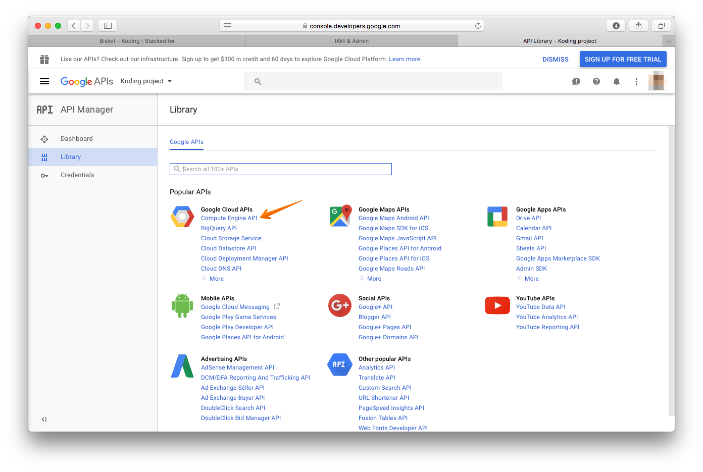Image resolution: width=703 pixels, height=472 pixels.
Task: Open Google Play Game Services link
Action: 238,317
